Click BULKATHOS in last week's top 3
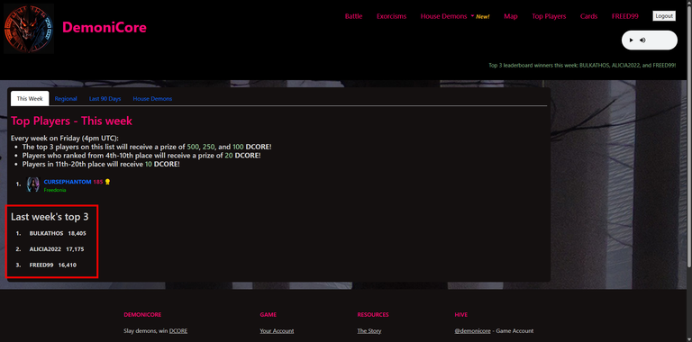This screenshot has width=692, height=342. (46, 233)
